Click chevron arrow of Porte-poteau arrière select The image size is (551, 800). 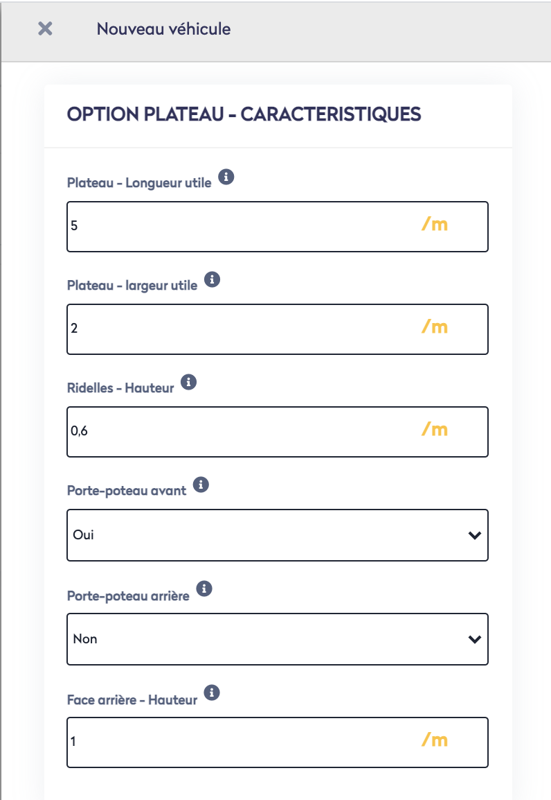pos(474,639)
